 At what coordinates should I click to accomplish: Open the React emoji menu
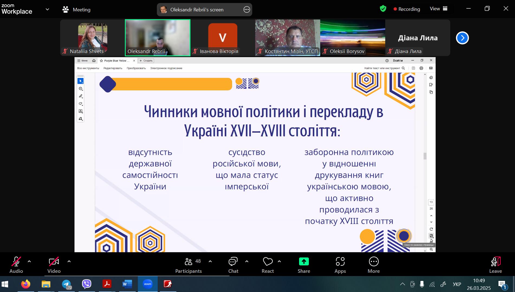pyautogui.click(x=268, y=265)
